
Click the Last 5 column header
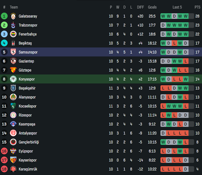tap(177, 7)
